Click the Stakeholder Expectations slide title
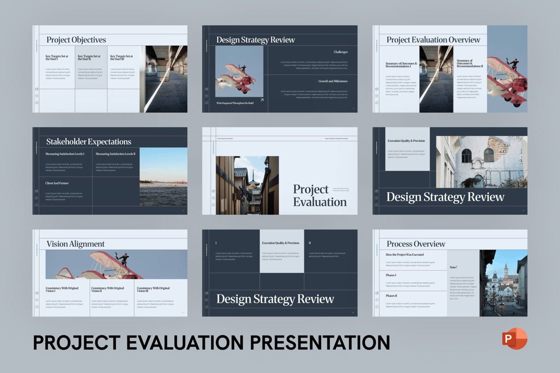560x373 pixels. 89,142
